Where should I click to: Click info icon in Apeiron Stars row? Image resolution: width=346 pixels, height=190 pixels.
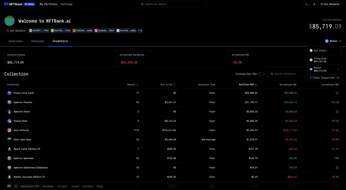pos(337,111)
